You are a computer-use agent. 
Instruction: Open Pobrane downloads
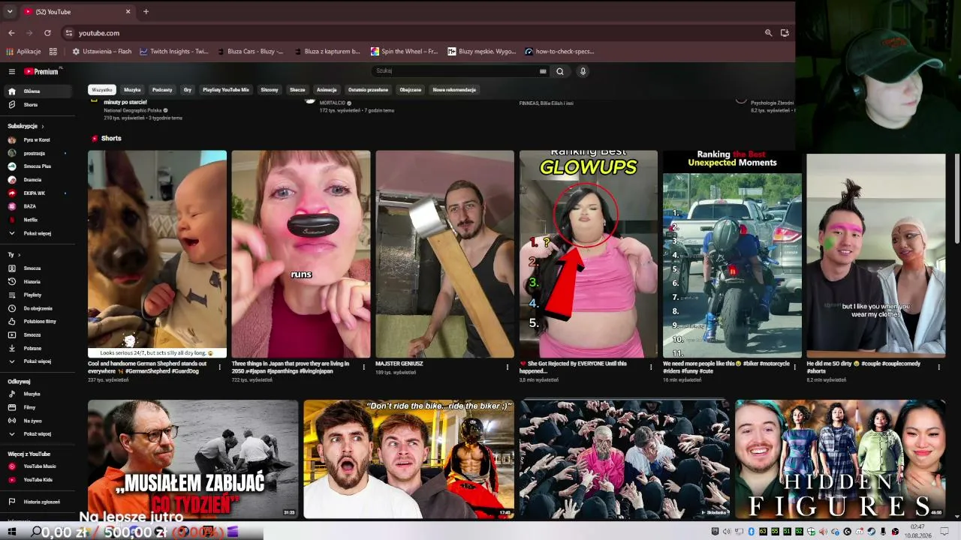37,348
